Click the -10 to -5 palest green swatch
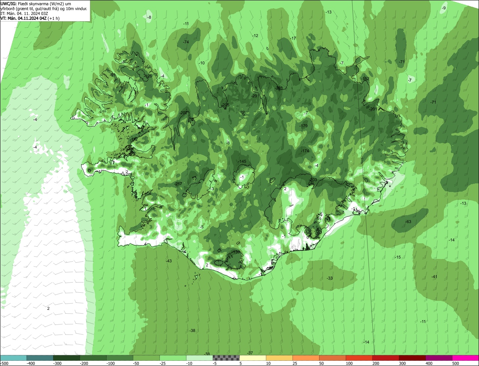Screen dimensions: 479x366 click(x=199, y=358)
